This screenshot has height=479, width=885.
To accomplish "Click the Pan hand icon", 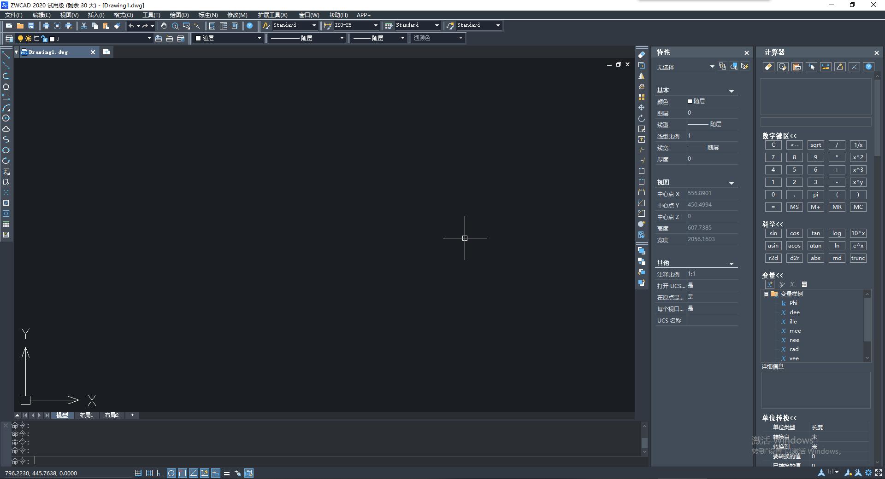I will coord(164,26).
